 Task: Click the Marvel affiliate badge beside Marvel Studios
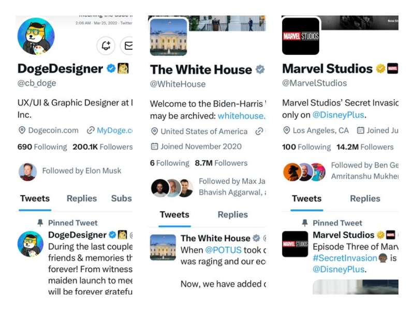pos(393,69)
